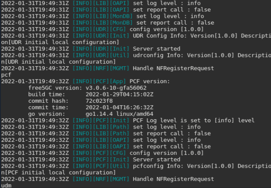Click 'n[PCF initial local configuration]' wrapped line
This screenshot has width=271, height=188.
coord(59,173)
